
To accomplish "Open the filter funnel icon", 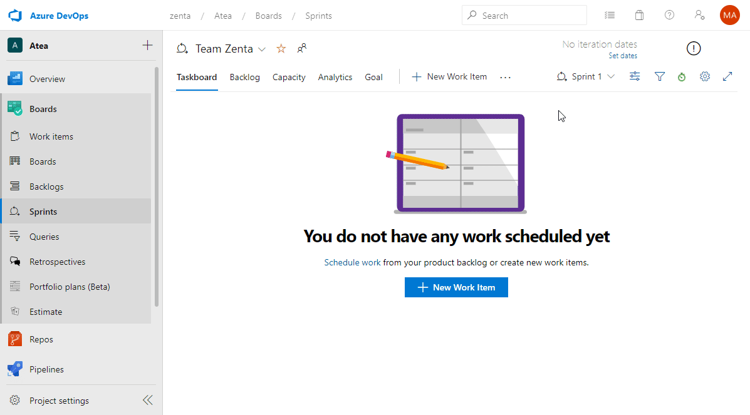I will point(659,76).
